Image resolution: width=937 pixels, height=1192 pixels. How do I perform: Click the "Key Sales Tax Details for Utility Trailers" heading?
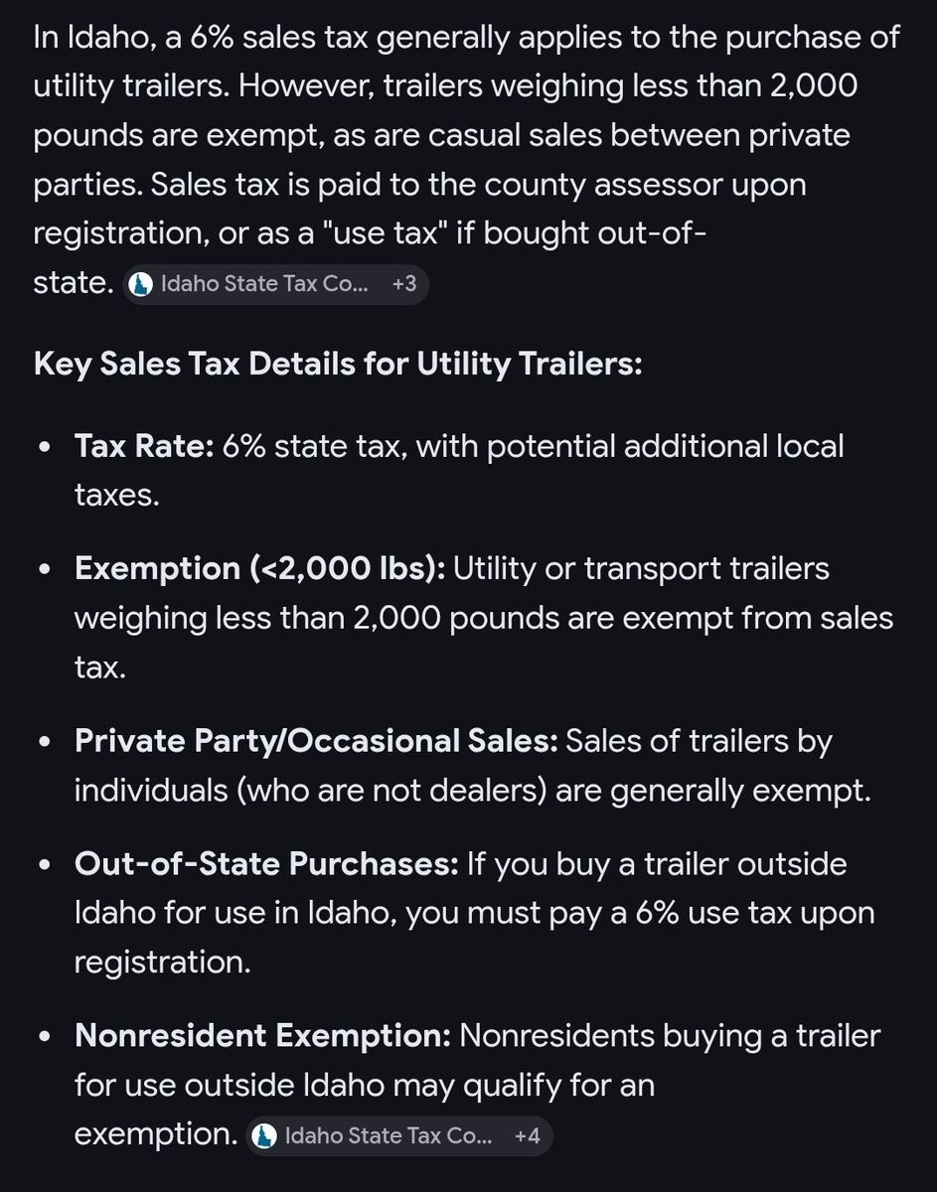[x=338, y=364]
